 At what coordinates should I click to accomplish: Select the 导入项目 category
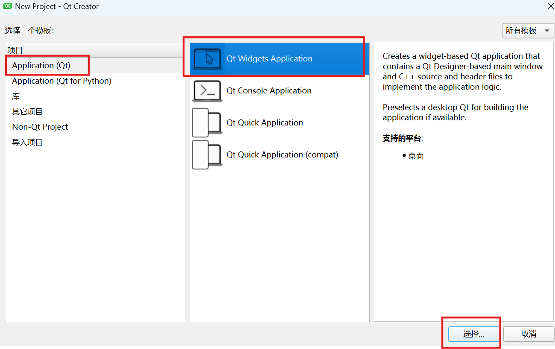pyautogui.click(x=95, y=143)
